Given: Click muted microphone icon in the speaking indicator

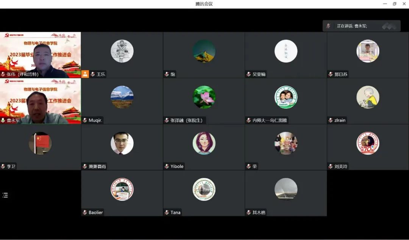Looking at the screenshot, I should click(328, 26).
